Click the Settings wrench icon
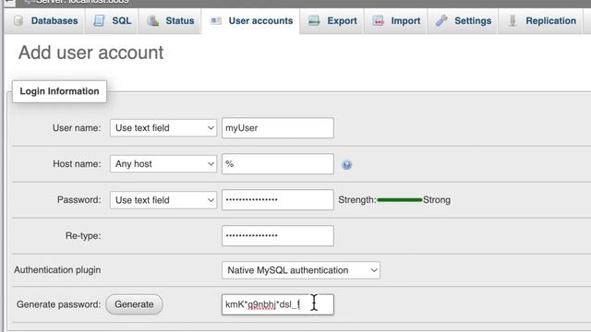Screen dimensions: 591x332 point(441,20)
